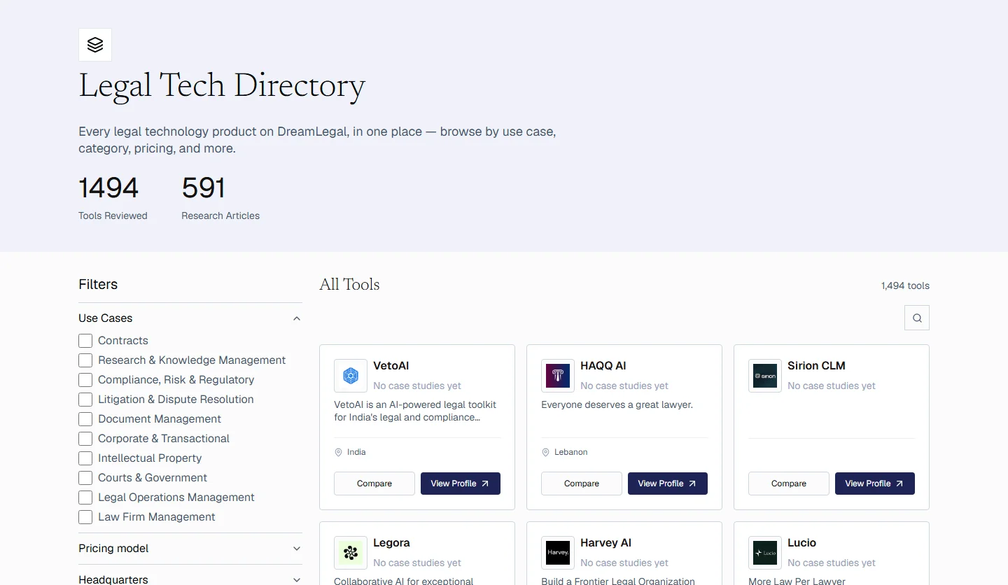Toggle Corporate & Transactional checkbox
The height and width of the screenshot is (585, 1008).
[x=85, y=439]
